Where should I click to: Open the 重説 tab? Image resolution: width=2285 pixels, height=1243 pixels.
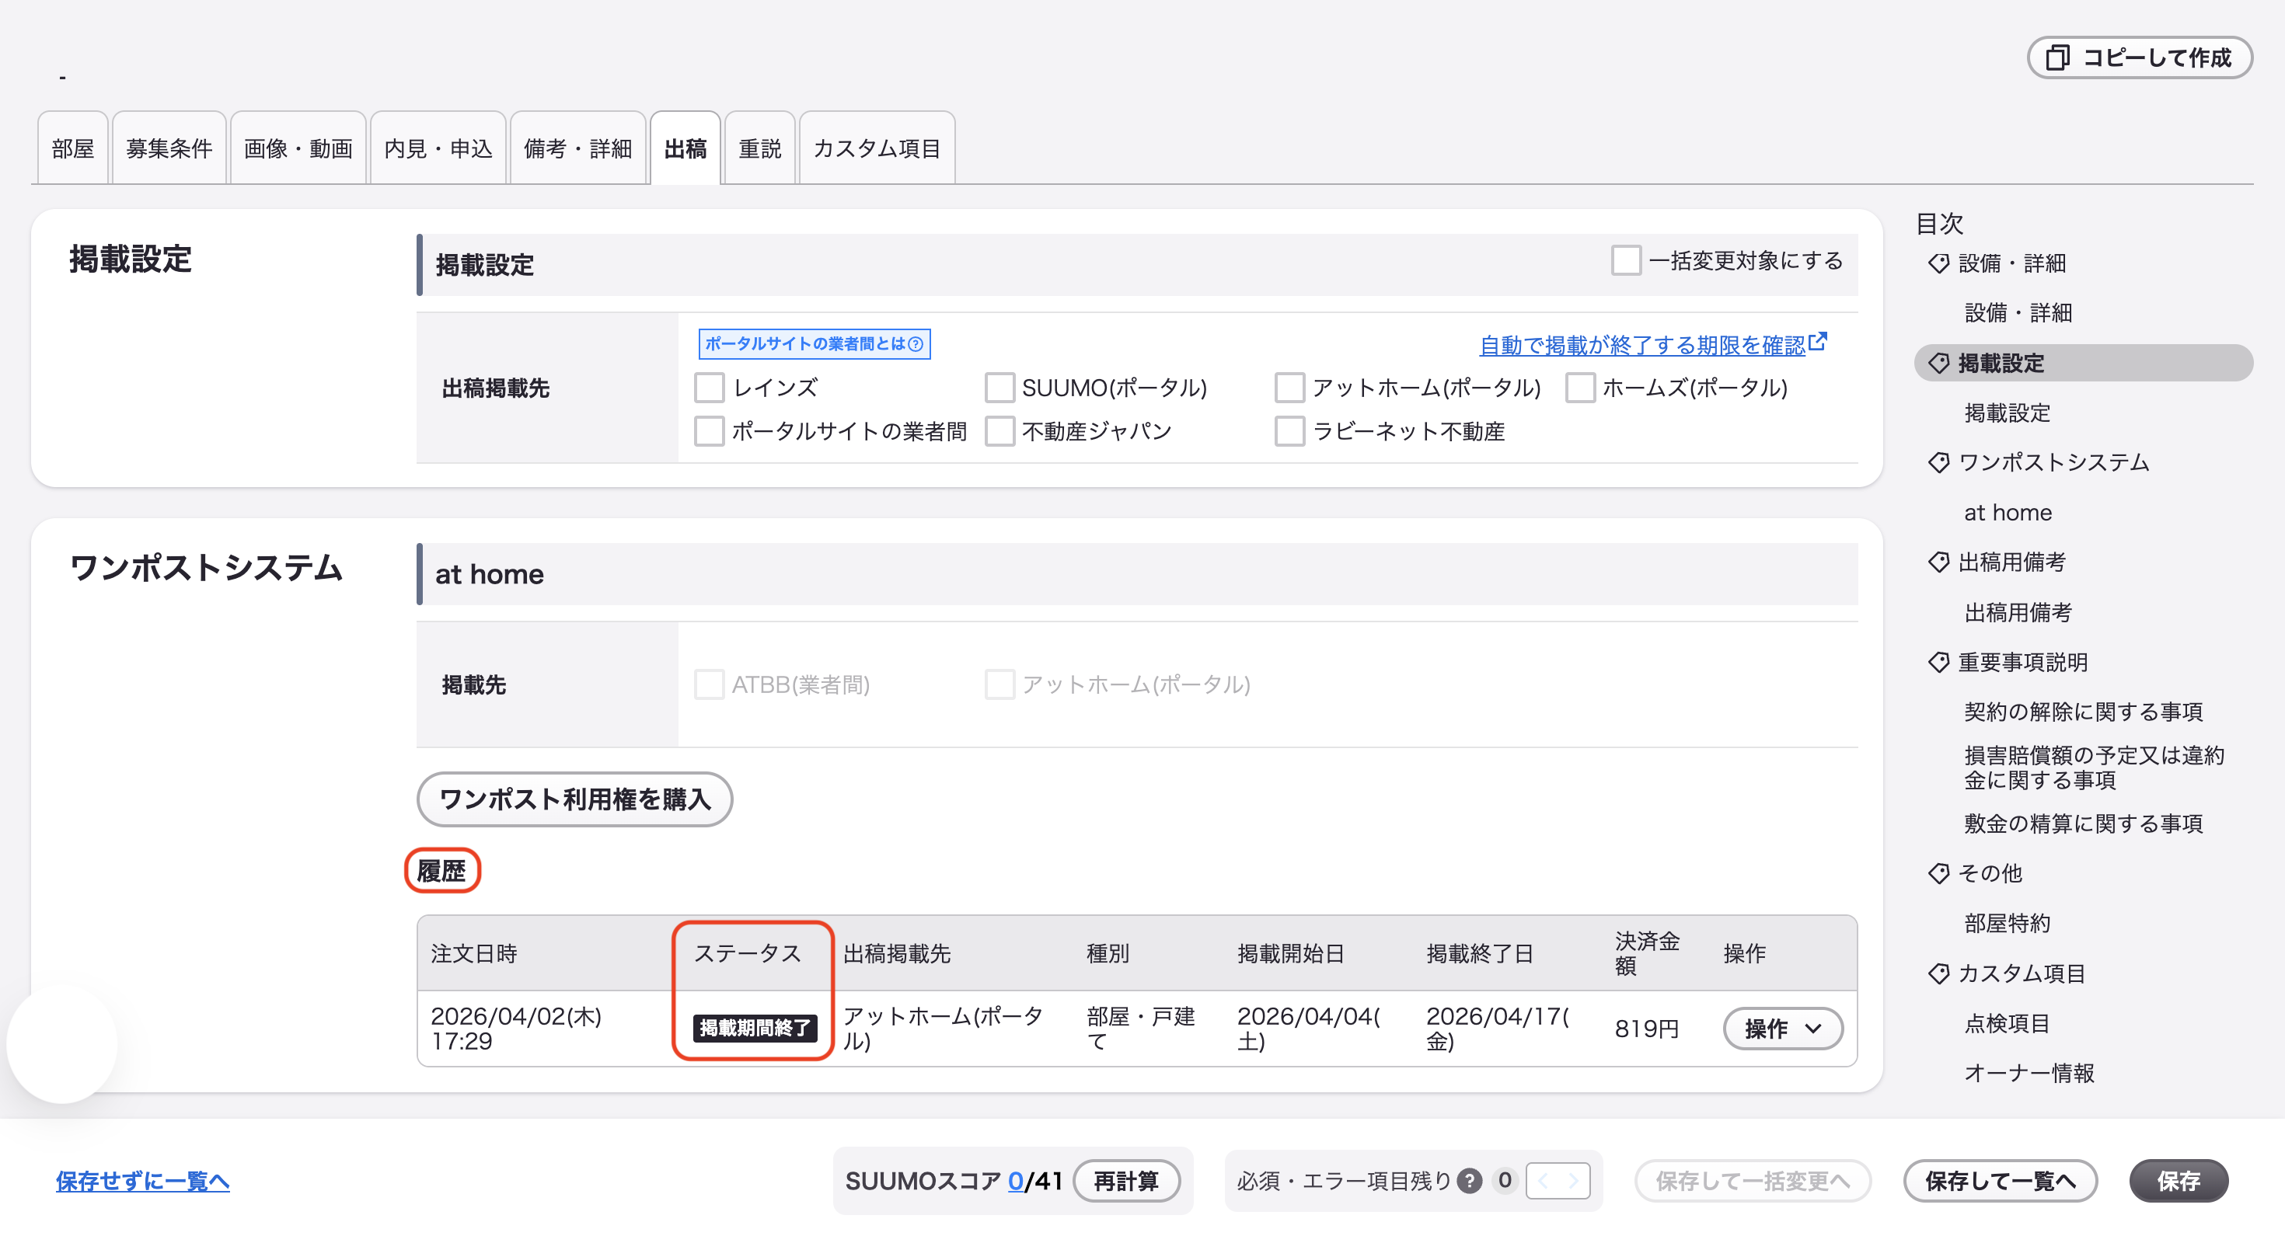[x=760, y=148]
